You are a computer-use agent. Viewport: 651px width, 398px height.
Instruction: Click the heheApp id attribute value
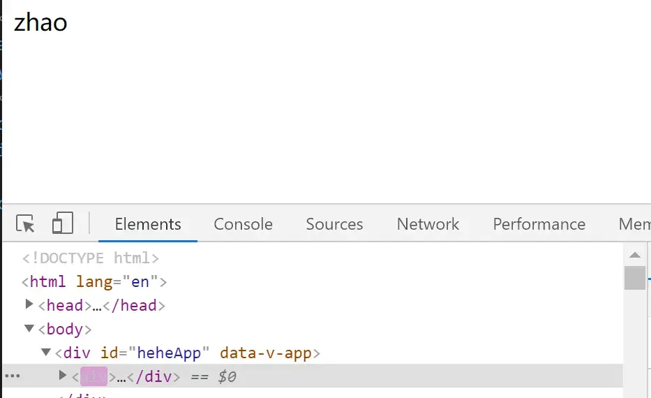pyautogui.click(x=169, y=353)
